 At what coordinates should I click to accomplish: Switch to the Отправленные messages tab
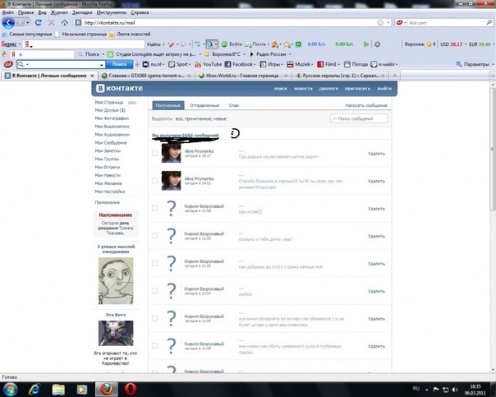(x=204, y=105)
